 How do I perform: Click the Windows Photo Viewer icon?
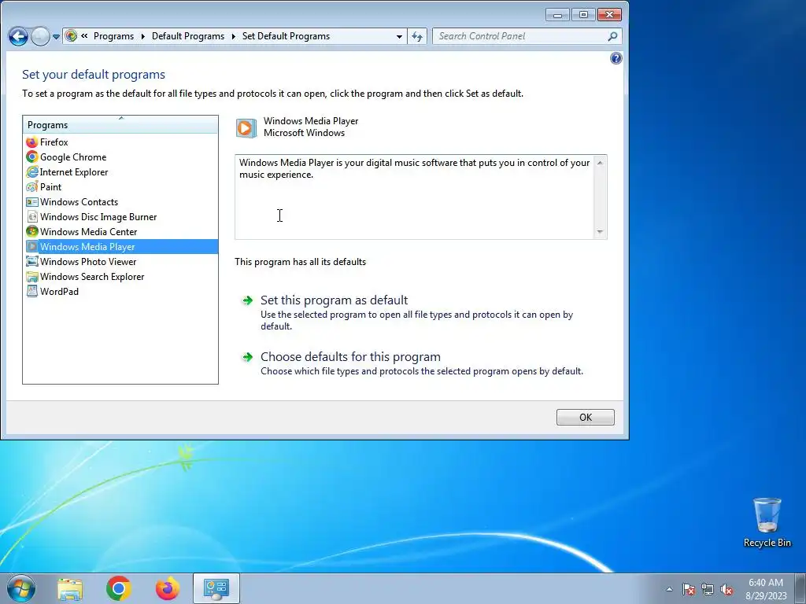coord(31,261)
